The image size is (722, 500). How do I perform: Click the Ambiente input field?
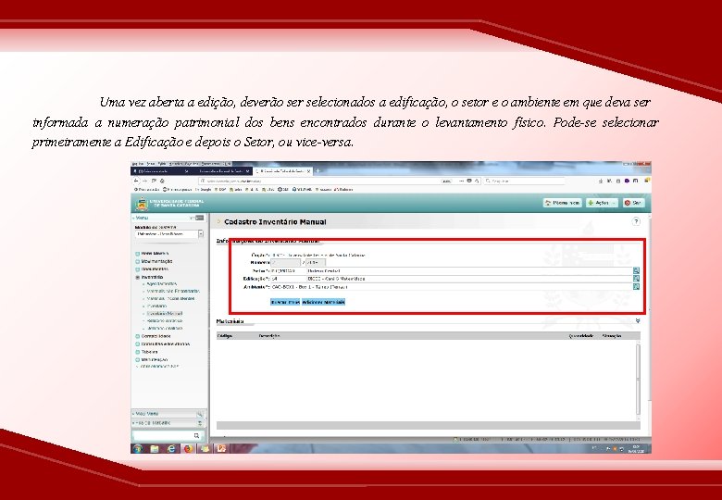[x=452, y=286]
